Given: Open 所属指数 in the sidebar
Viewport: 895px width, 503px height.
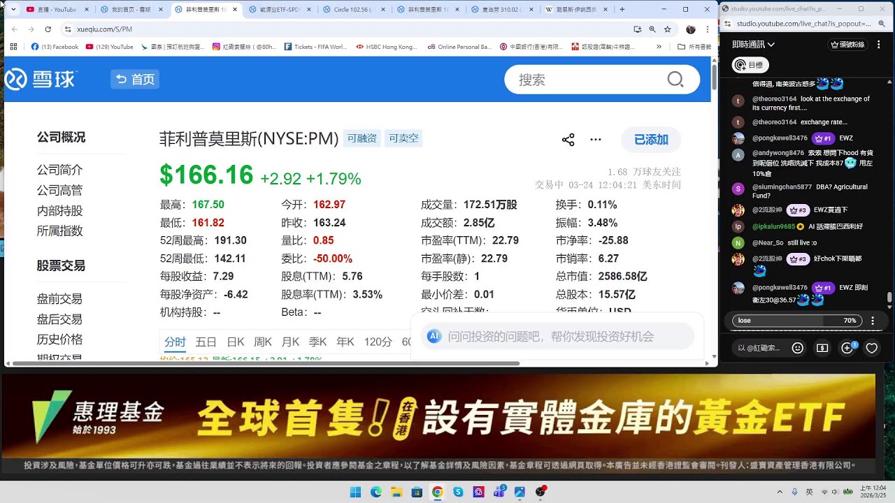Looking at the screenshot, I should click(x=60, y=231).
